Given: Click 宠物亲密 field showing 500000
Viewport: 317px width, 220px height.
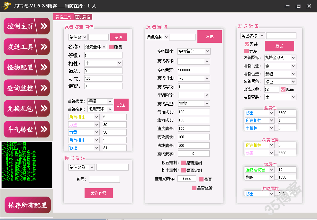Looking at the screenshot, I should point(194,70).
